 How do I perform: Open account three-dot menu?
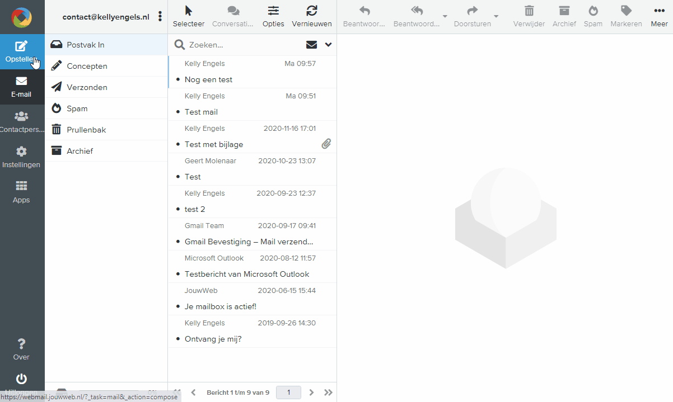pyautogui.click(x=160, y=17)
